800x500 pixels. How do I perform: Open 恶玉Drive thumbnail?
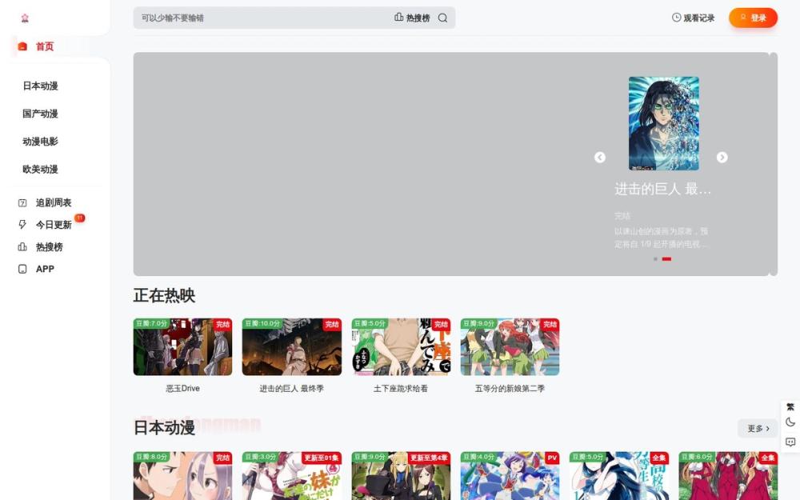point(182,347)
